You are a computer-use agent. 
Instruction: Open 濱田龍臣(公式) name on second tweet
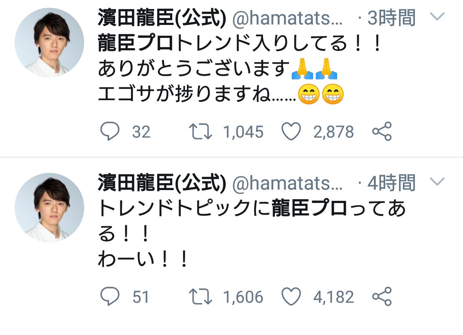pos(162,183)
